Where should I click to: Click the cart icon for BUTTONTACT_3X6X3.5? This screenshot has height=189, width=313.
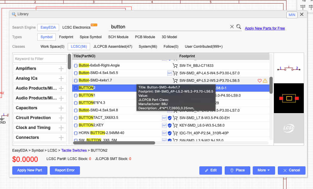[175, 118]
